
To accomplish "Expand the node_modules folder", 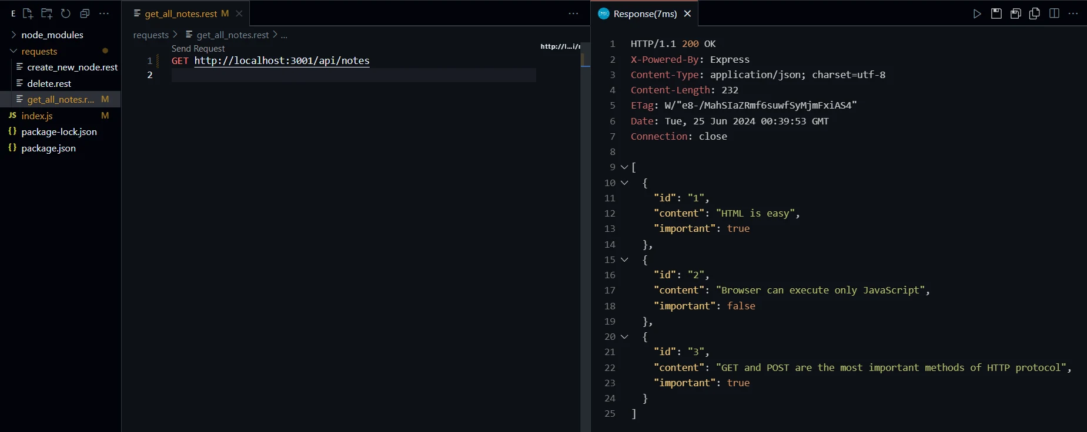I will pos(60,35).
